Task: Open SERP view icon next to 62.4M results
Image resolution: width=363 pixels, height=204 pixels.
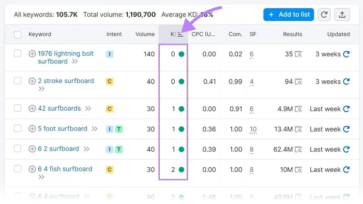Action: 298,150
